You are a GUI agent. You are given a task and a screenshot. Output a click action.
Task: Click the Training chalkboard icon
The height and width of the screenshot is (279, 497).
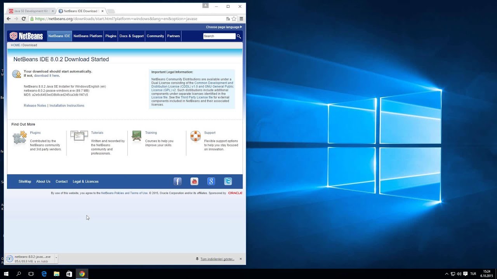(136, 136)
